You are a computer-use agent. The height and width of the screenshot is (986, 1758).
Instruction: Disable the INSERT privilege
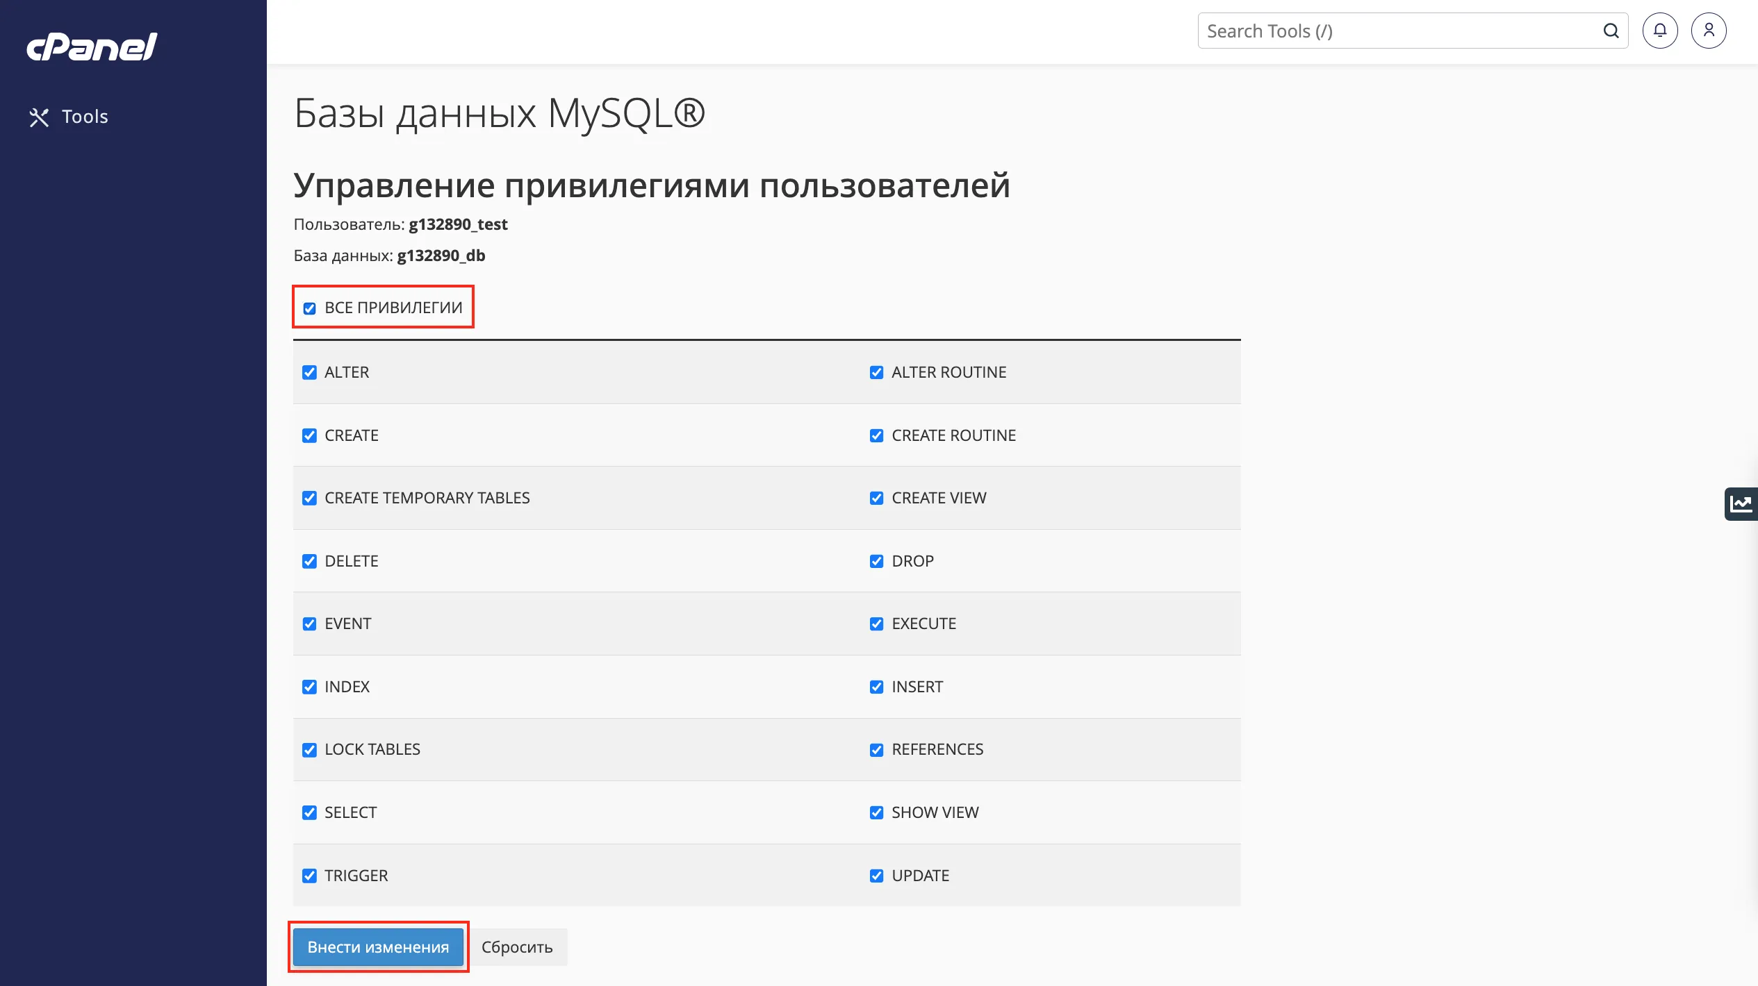point(876,687)
